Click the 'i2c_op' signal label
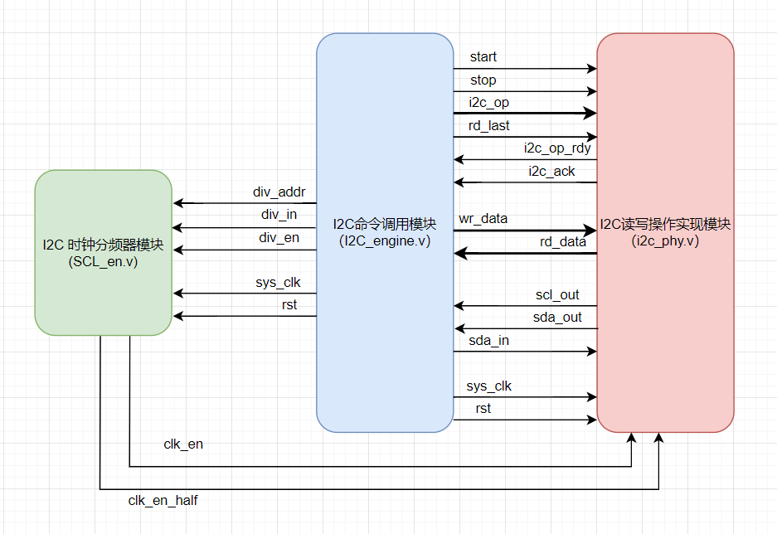 (488, 103)
